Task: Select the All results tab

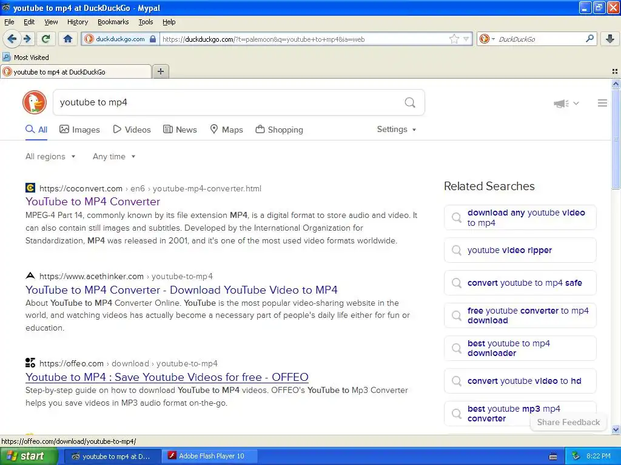Action: click(x=36, y=130)
